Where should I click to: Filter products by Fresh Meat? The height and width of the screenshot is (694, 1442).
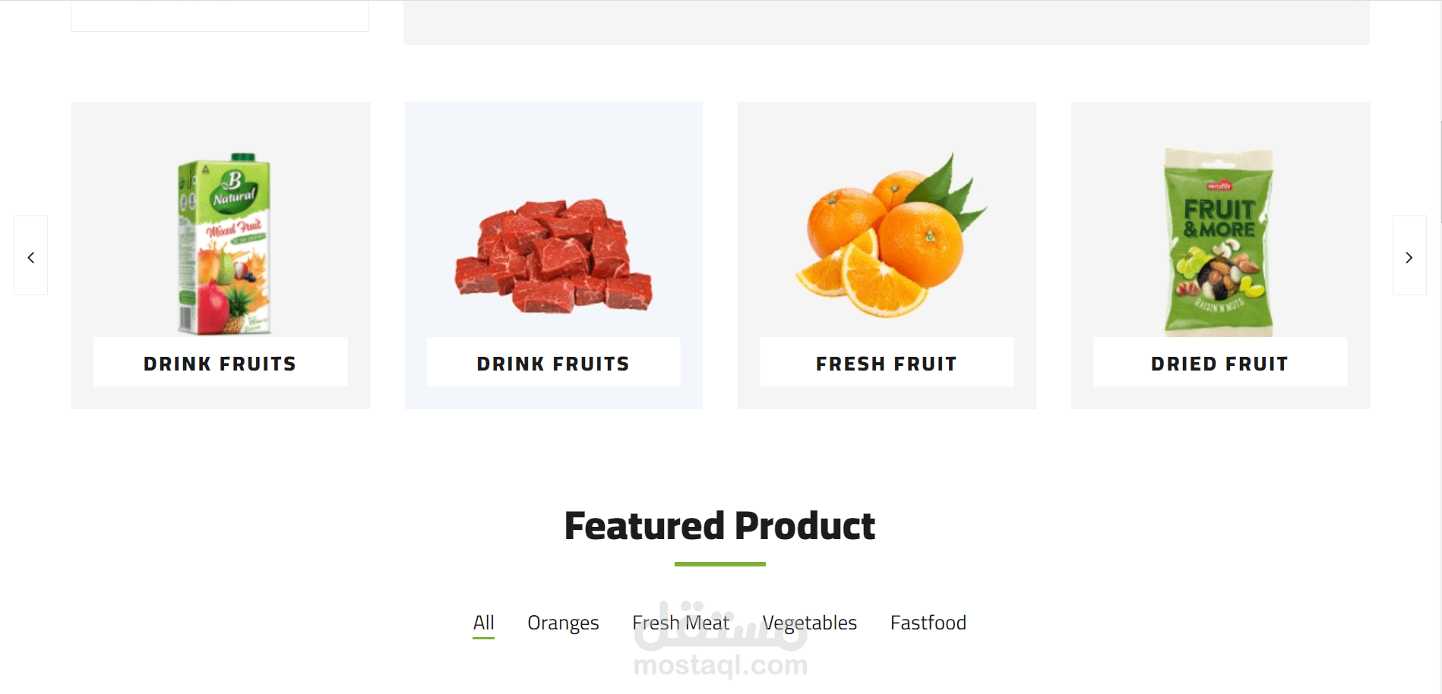click(x=680, y=623)
